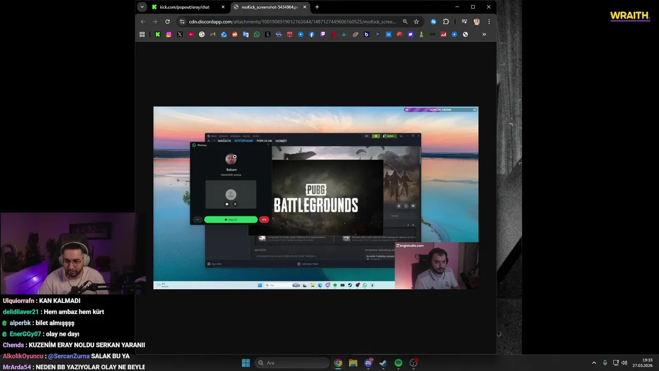
Task: Open the Twitch bookmark
Action: pos(323,35)
